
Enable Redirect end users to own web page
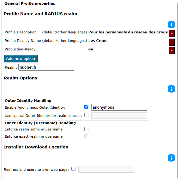[x=73, y=169]
